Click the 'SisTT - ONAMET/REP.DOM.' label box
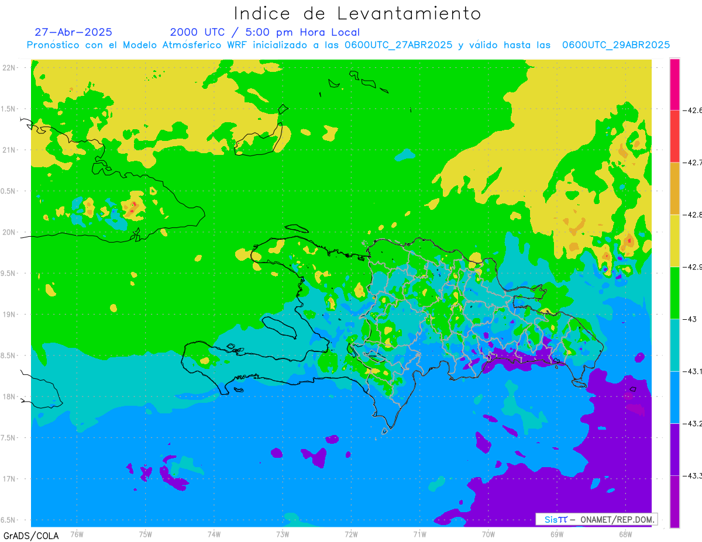The image size is (702, 542). (596, 519)
